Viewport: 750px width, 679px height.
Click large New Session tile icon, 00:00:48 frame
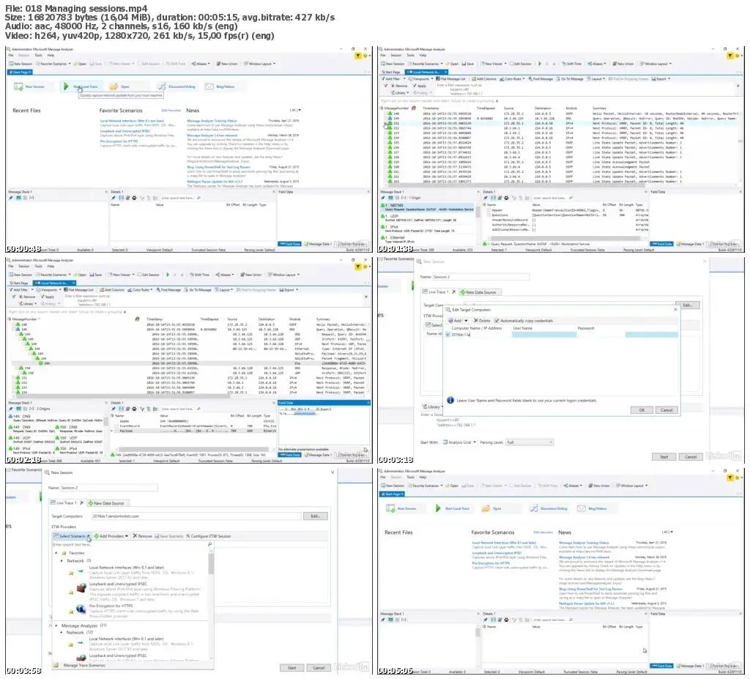(18, 86)
